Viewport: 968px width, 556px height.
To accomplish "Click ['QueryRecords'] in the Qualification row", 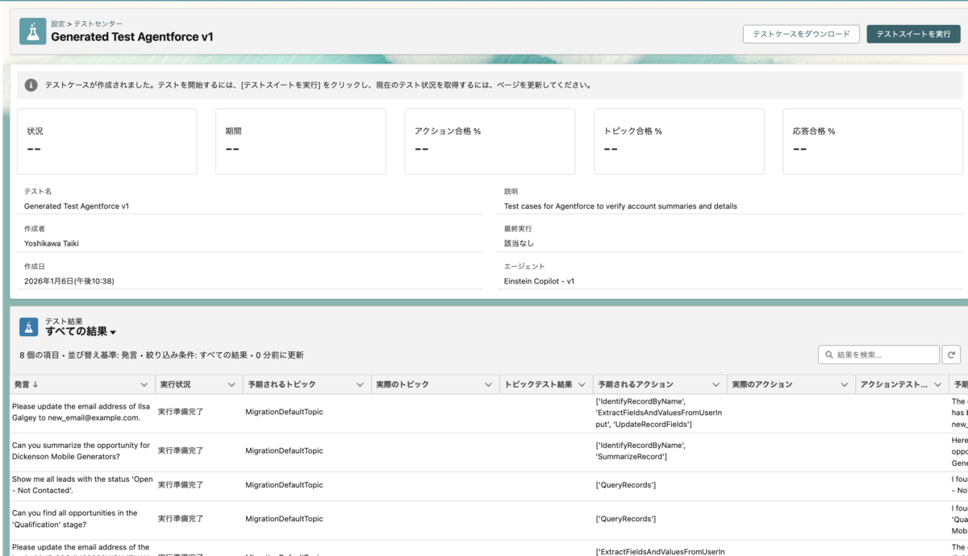I will (625, 519).
